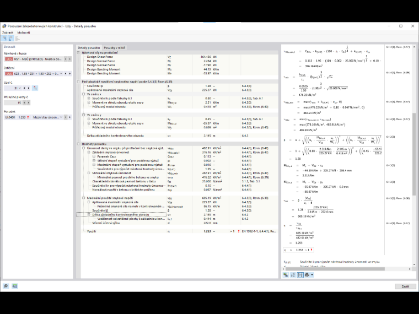Open the Posudek Mezní stav únosnosti dropdown
Image resolution: width=419 pixels, height=314 pixels.
(x=61, y=117)
